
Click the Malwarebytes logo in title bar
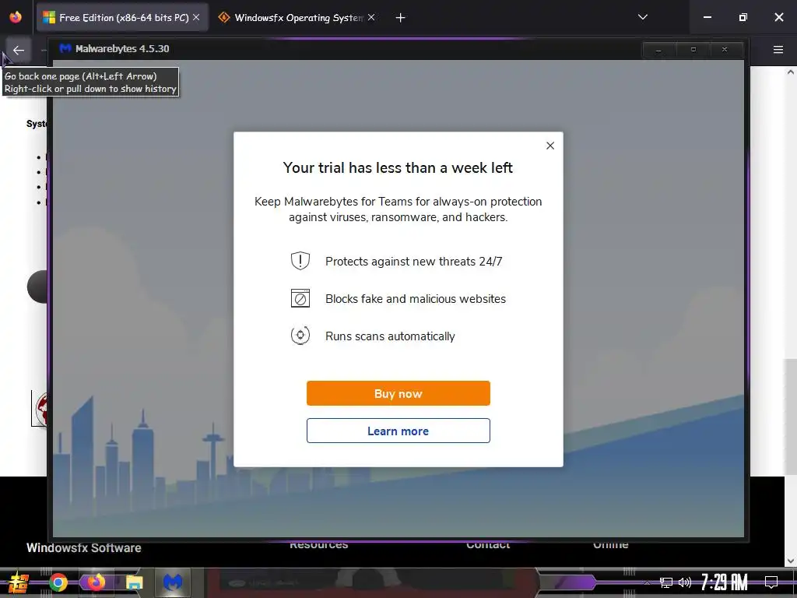(65, 48)
